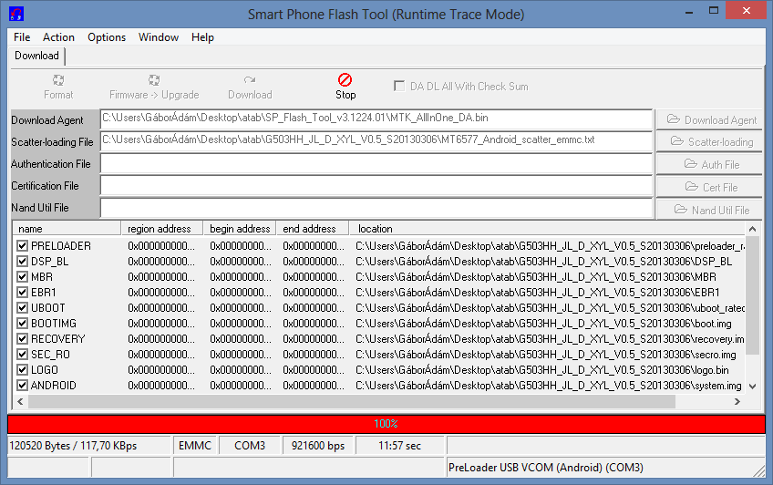The height and width of the screenshot is (485, 773).
Task: Click the Auth File button
Action: 709,164
